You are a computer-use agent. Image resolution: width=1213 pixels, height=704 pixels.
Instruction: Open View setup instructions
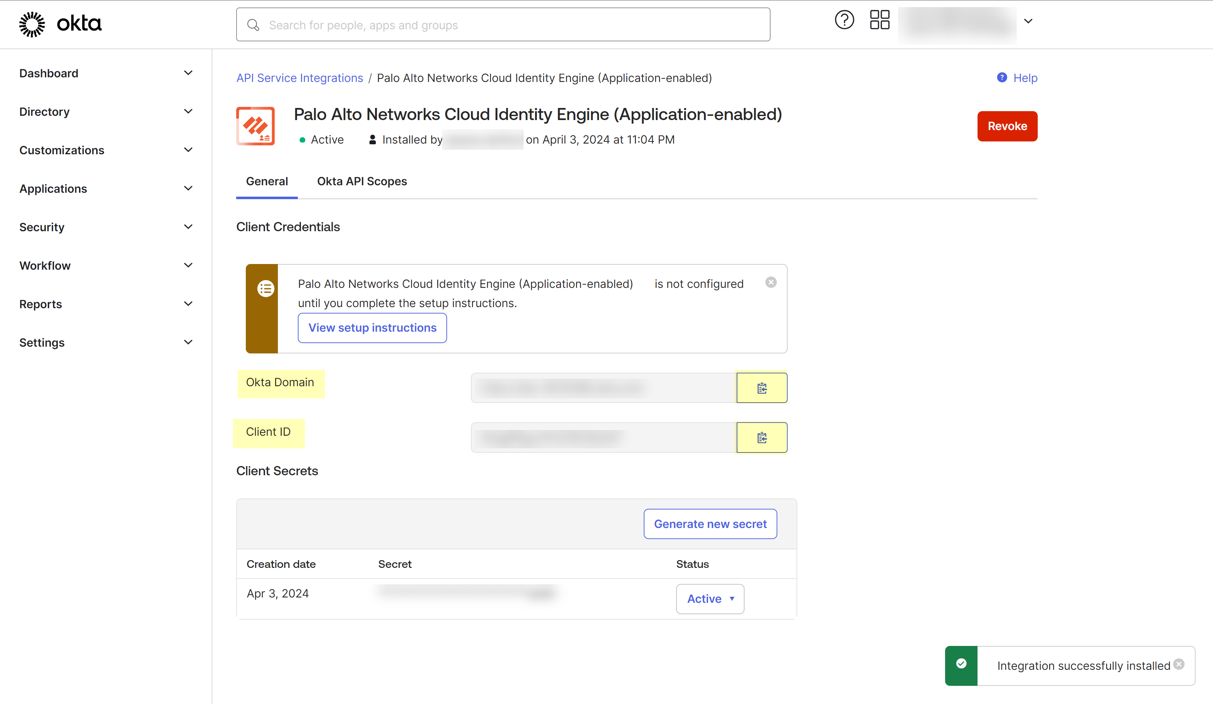pyautogui.click(x=372, y=327)
